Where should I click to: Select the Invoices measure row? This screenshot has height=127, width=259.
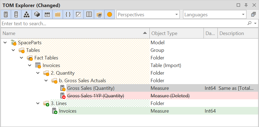click(x=68, y=111)
